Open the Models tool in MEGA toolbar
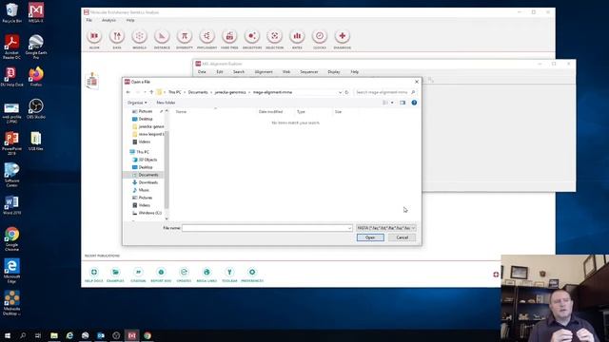 (x=140, y=39)
